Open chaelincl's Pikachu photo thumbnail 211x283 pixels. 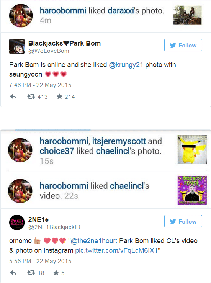[192, 150]
